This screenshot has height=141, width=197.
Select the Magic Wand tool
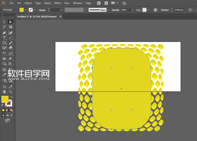[5, 27]
